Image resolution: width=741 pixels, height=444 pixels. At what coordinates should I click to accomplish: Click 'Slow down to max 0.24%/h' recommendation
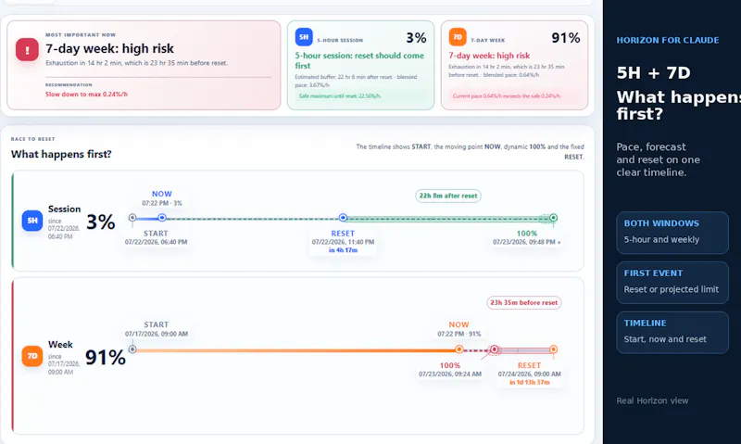(86, 95)
